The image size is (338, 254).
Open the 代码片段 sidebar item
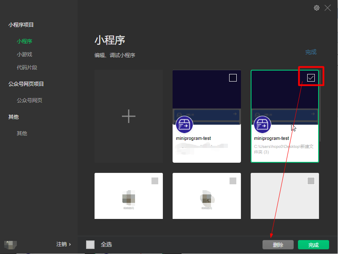(x=27, y=68)
